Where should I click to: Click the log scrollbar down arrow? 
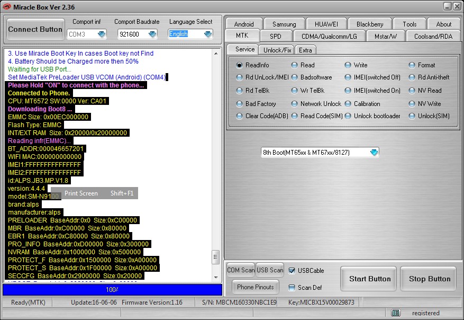coord(216,277)
